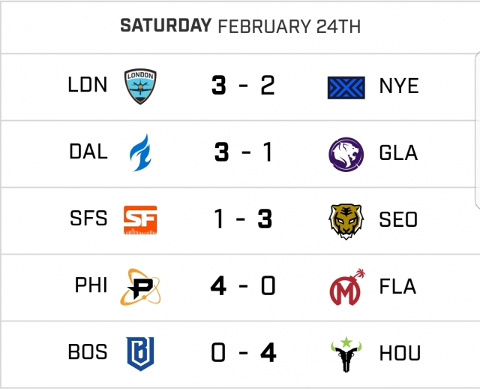Image resolution: width=480 pixels, height=389 pixels.
Task: Select the 0 - 4 BOS vs HOU result
Action: click(243, 352)
